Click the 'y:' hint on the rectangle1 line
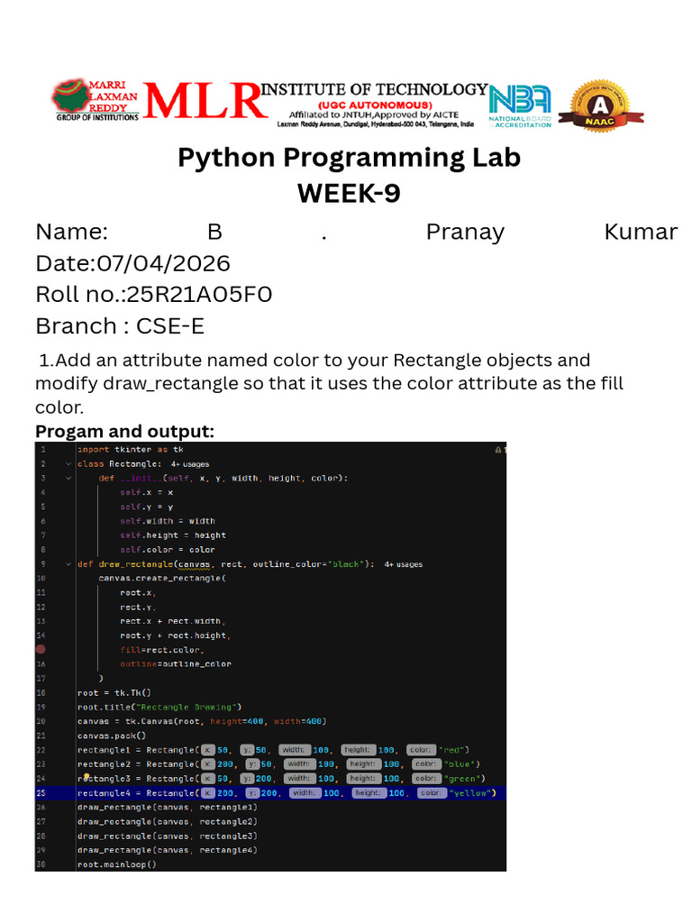Screen dimensions: 692x923 click(x=247, y=750)
